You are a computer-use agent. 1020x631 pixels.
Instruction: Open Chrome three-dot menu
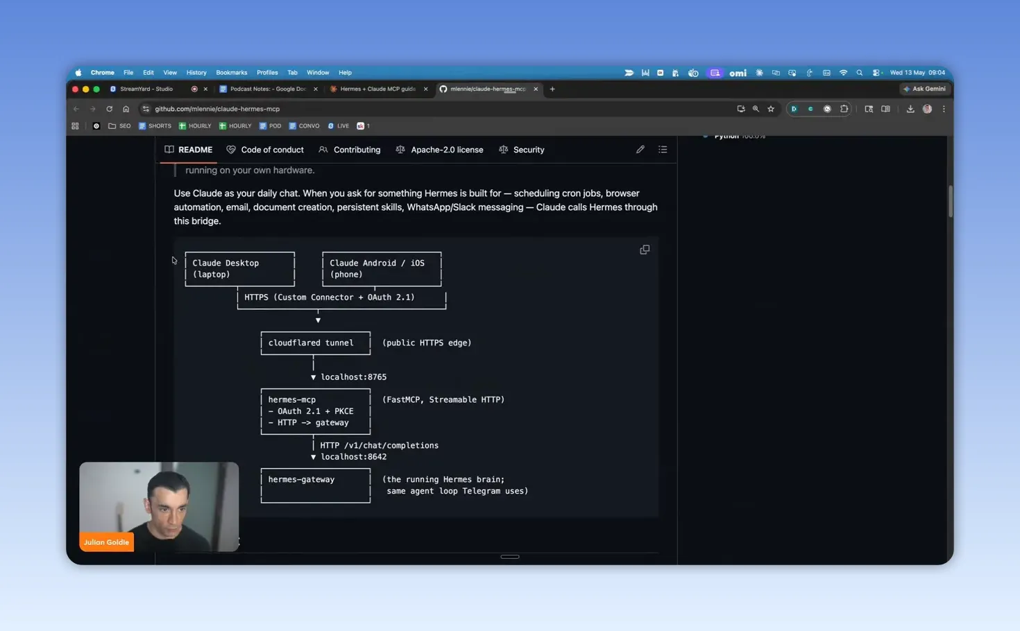pyautogui.click(x=944, y=109)
